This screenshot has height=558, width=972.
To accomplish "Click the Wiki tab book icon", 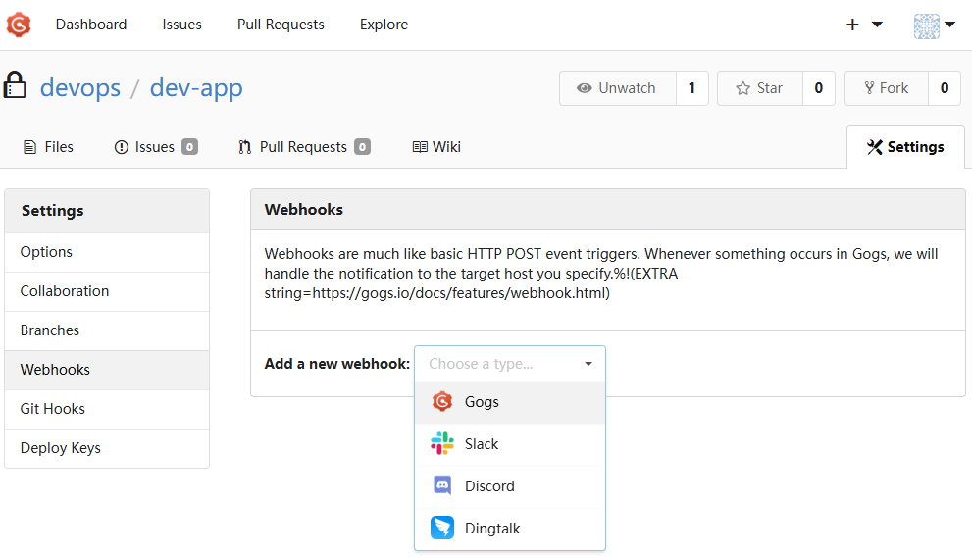I will (x=420, y=147).
